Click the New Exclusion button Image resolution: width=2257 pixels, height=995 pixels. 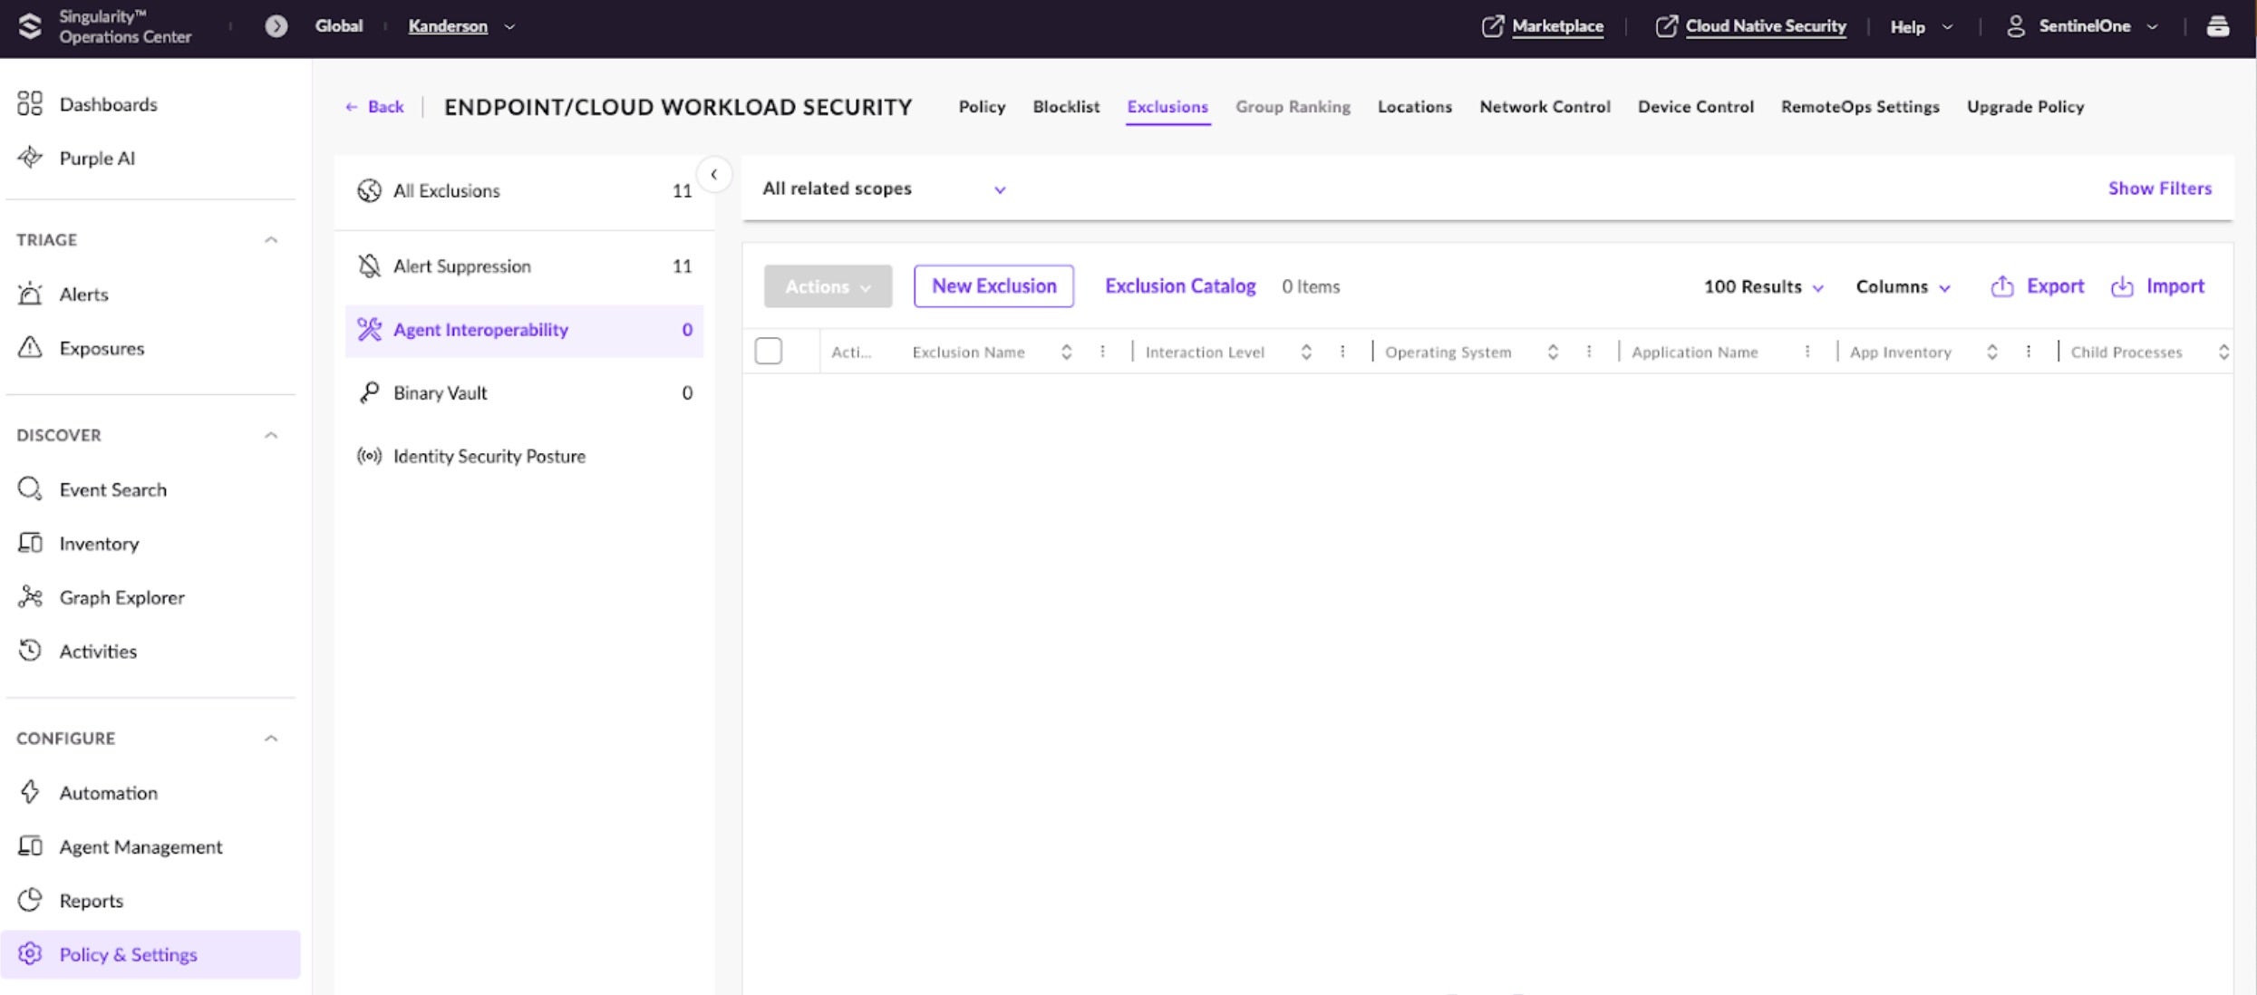(993, 286)
